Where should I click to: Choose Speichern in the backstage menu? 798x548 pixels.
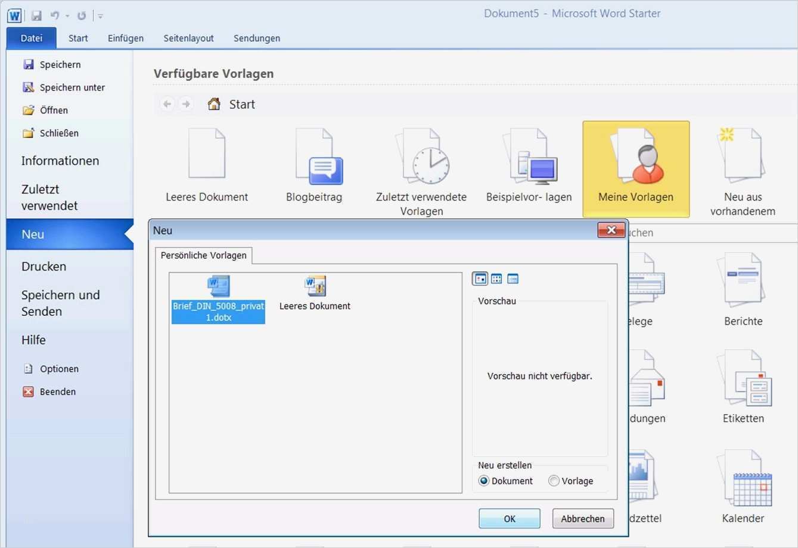[52, 64]
